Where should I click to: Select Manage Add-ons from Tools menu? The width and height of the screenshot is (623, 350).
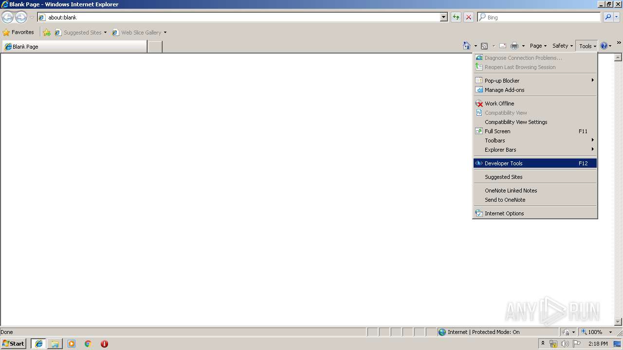(x=535, y=90)
